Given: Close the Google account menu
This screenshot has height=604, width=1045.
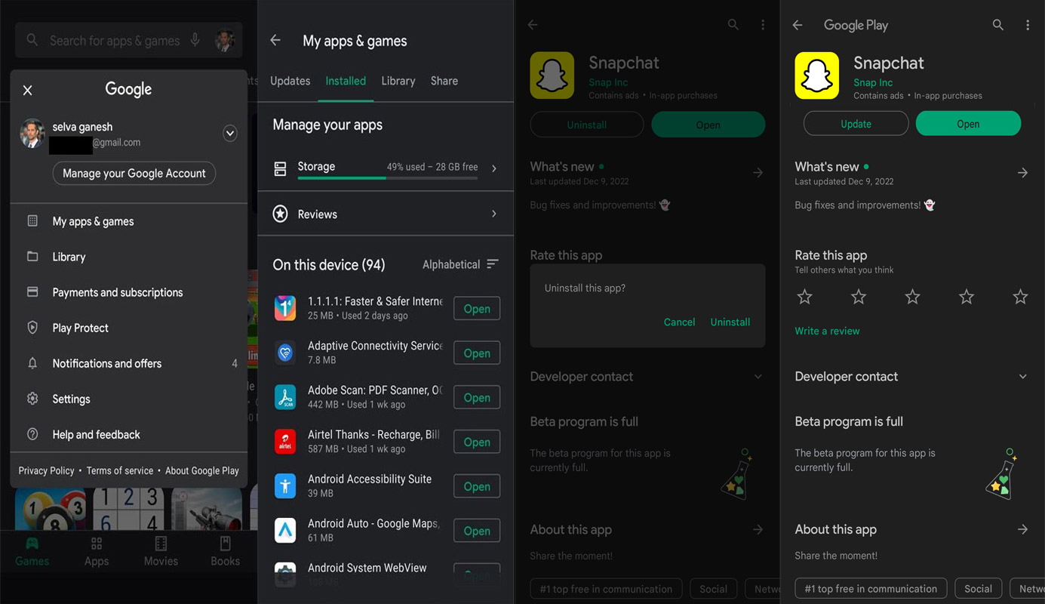Looking at the screenshot, I should point(28,91).
